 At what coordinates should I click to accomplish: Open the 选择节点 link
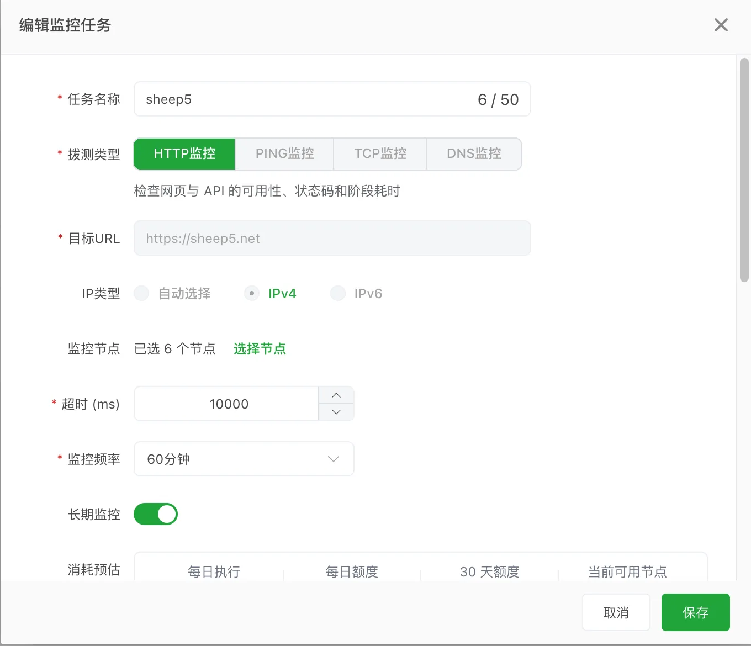point(260,348)
